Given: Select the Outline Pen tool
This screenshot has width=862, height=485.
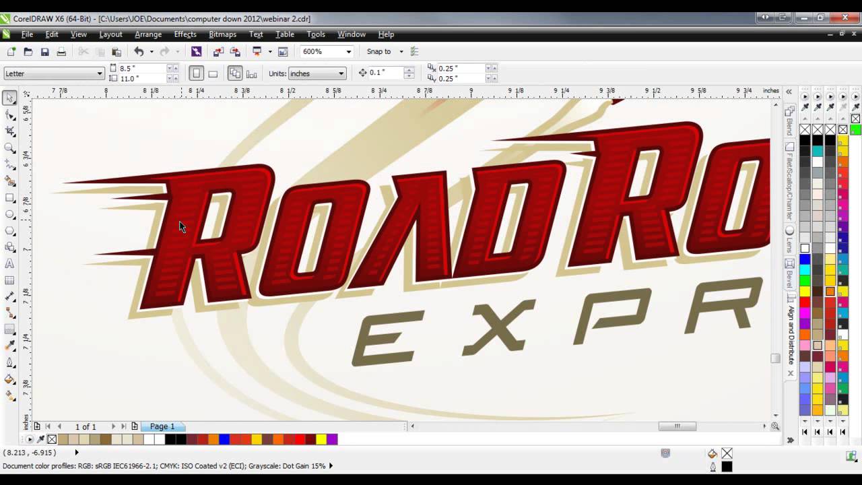Looking at the screenshot, I should (x=9, y=362).
